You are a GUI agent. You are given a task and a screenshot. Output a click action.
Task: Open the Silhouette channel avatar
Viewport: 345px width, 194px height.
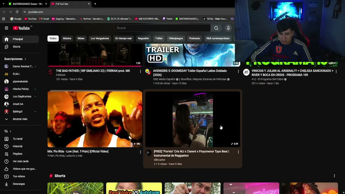coord(148,153)
